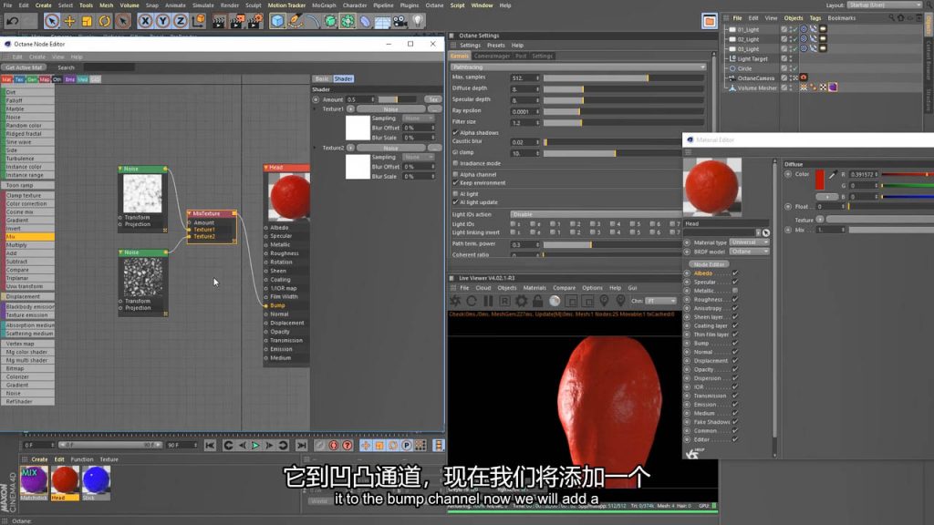
Task: Add a Cube primitive object
Action: (277, 21)
